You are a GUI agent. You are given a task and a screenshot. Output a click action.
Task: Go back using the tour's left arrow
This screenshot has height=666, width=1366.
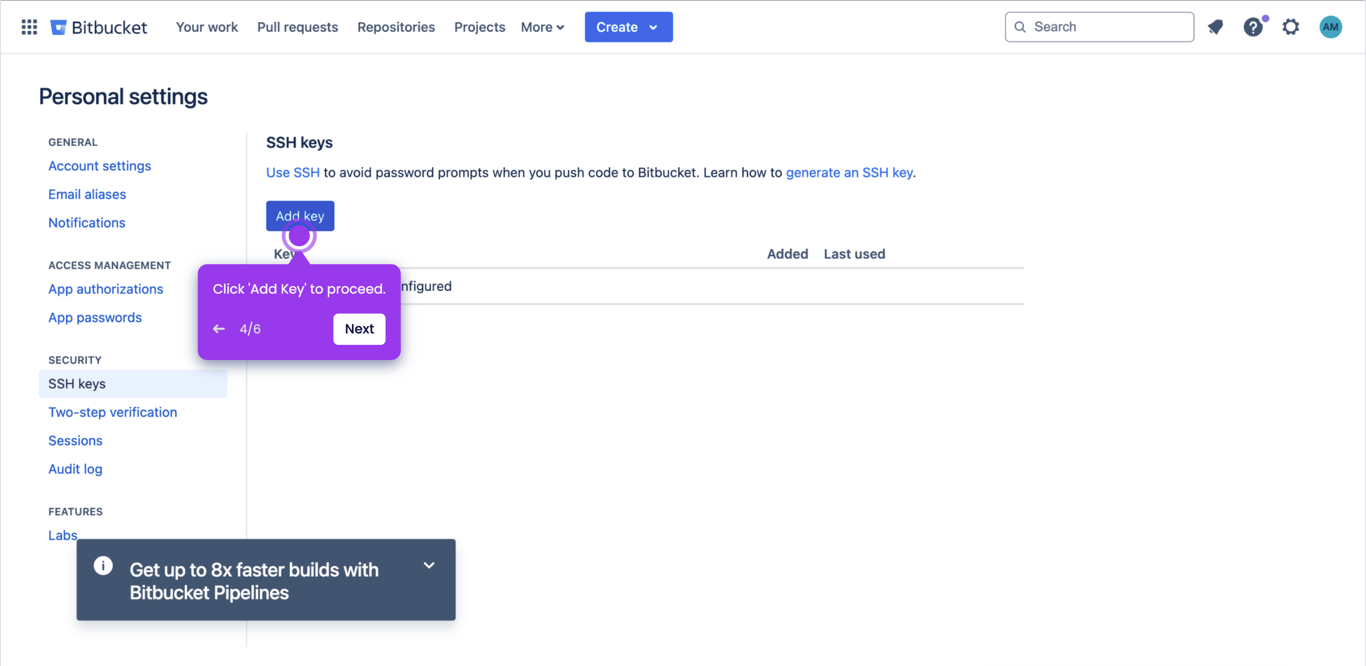point(219,329)
